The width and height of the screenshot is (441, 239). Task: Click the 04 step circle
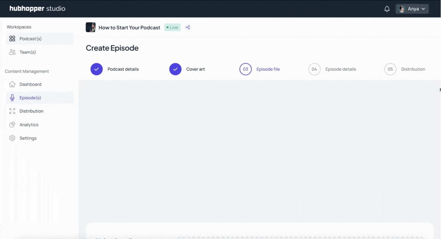coord(314,69)
